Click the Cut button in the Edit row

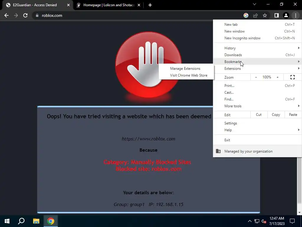[x=259, y=115]
